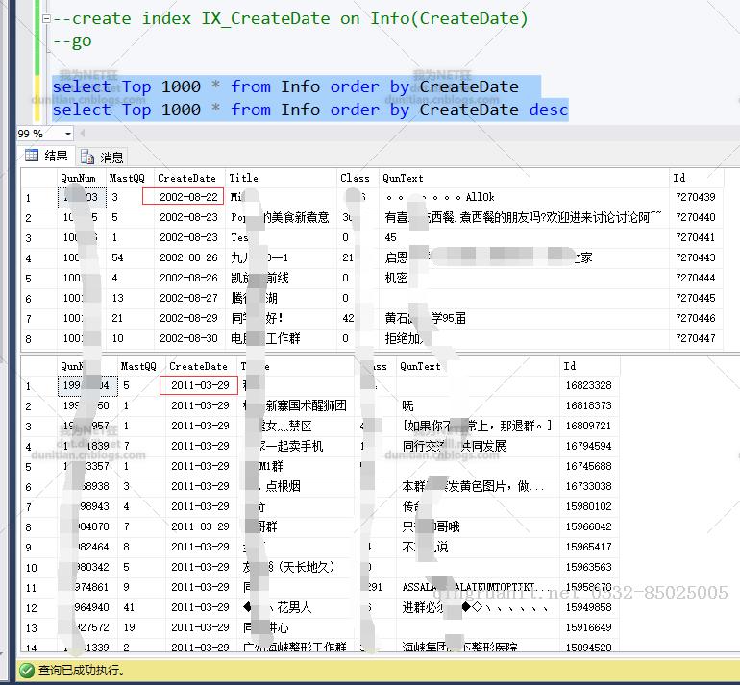The height and width of the screenshot is (685, 740).
Task: Click Id cell 16823328 in second grid
Action: (589, 385)
